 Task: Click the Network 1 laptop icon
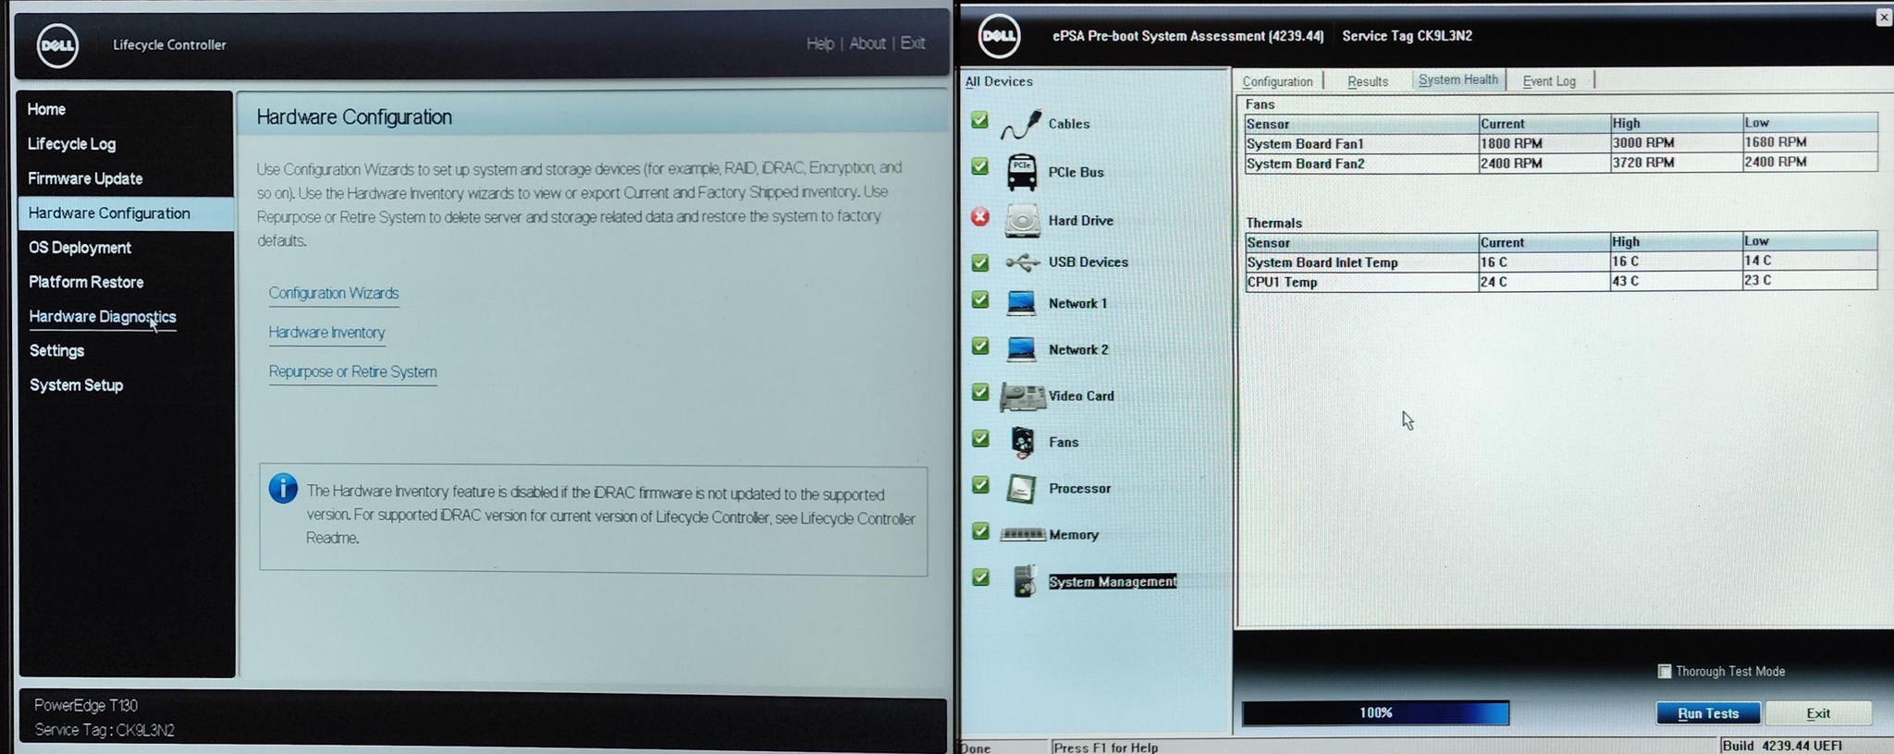(x=1021, y=303)
